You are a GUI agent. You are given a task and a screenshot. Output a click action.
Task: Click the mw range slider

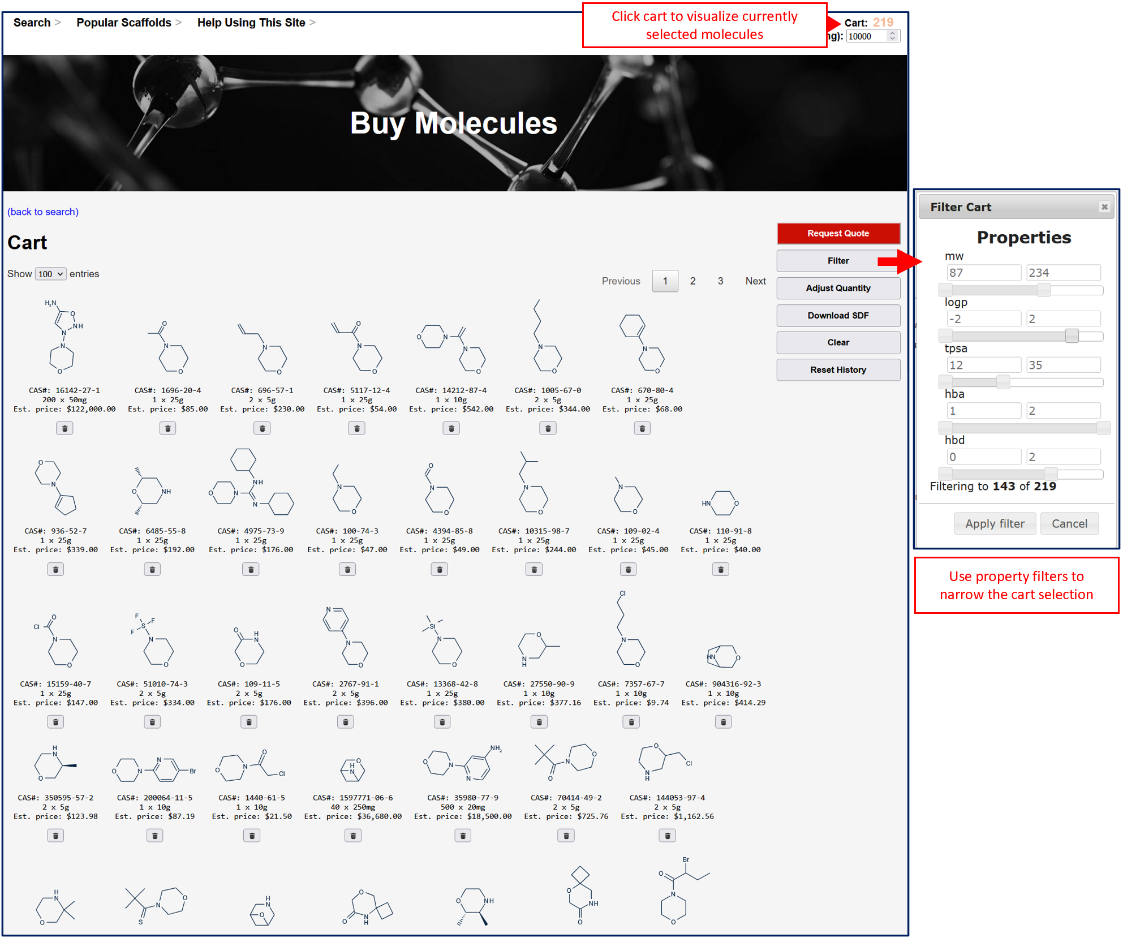tap(1021, 290)
